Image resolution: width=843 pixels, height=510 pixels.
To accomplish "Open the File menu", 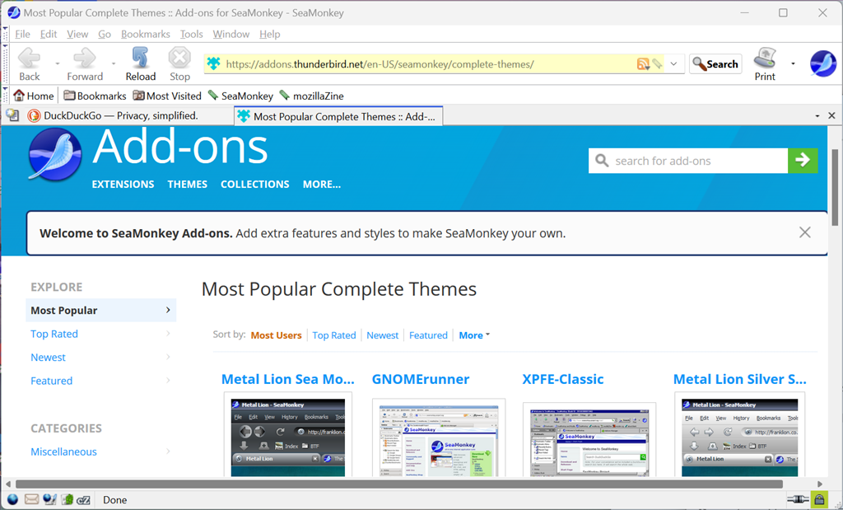I will (22, 34).
